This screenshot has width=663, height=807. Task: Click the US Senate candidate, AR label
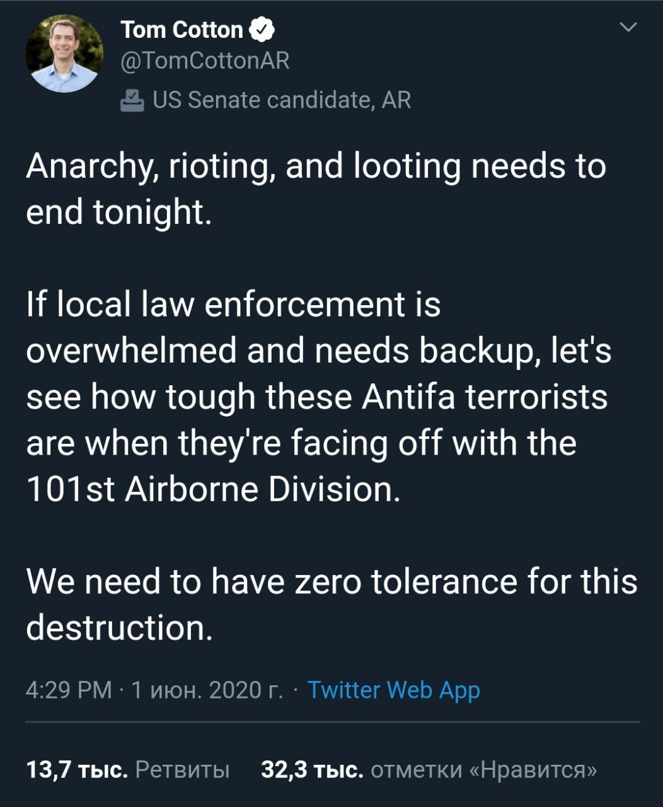point(282,100)
